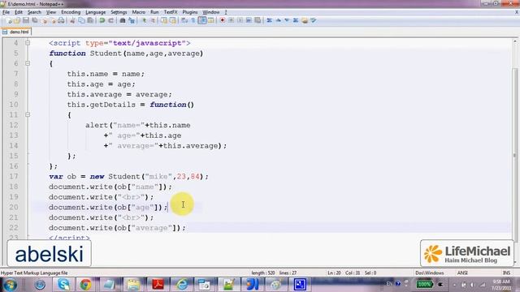Open the Language menu

96,12
